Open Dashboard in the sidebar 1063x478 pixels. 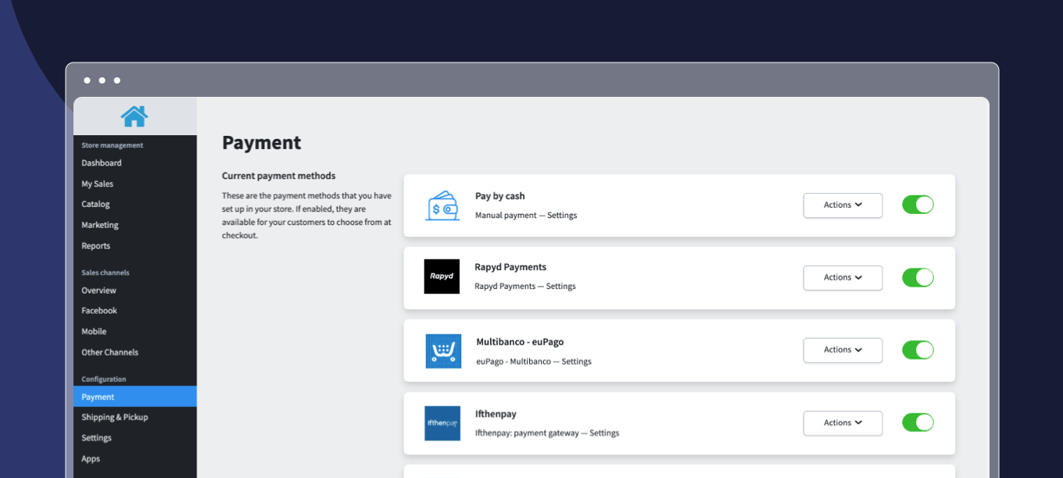tap(102, 163)
